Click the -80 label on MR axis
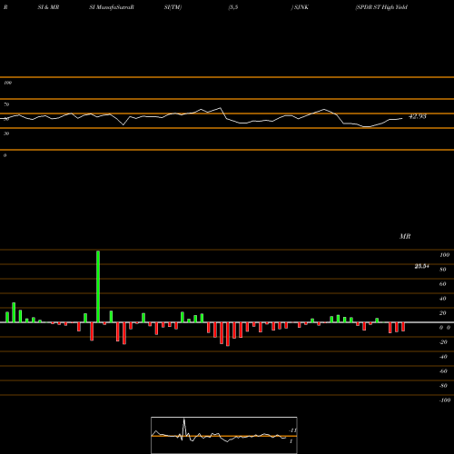454x454 pixels. pos(443,386)
